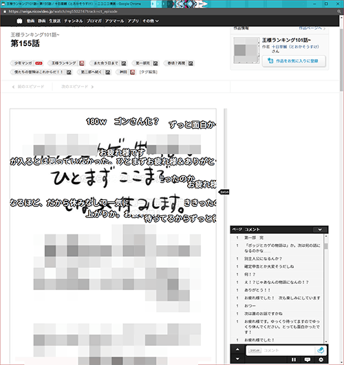The height and width of the screenshot is (365, 344).
Task: Open the 動画 section in the top bar
Action: tap(30, 21)
